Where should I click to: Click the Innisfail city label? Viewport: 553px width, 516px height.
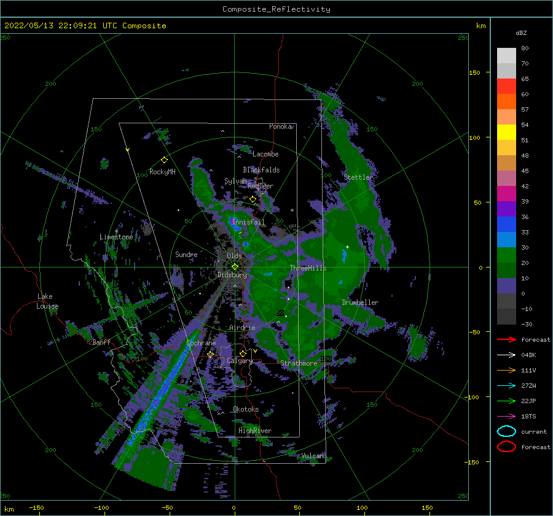[x=248, y=222]
